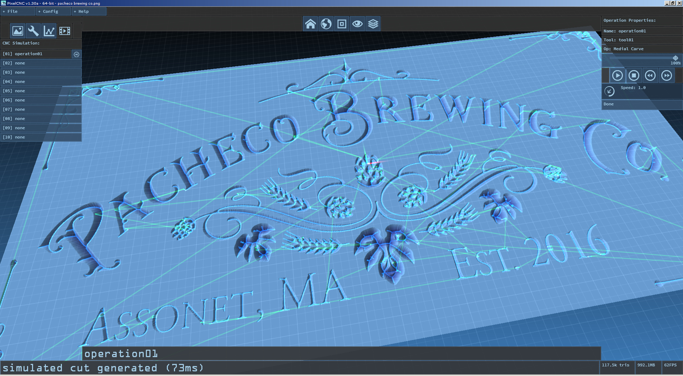Restore down the PixelCNC window
The image size is (683, 376).
[x=673, y=3]
